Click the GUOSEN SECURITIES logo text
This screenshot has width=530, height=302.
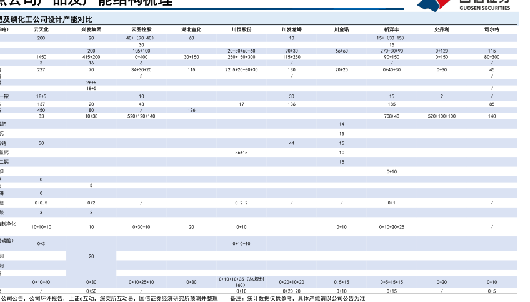point(485,8)
